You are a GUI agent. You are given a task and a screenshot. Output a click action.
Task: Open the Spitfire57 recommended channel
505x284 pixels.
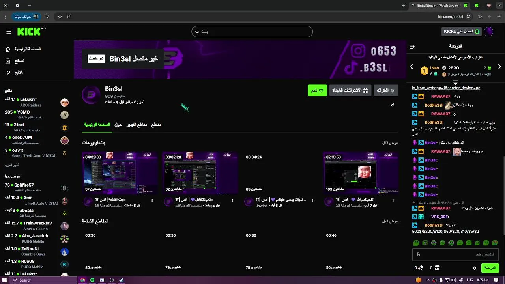point(37,188)
